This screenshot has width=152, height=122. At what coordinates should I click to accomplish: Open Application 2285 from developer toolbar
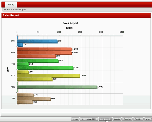(89, 119)
